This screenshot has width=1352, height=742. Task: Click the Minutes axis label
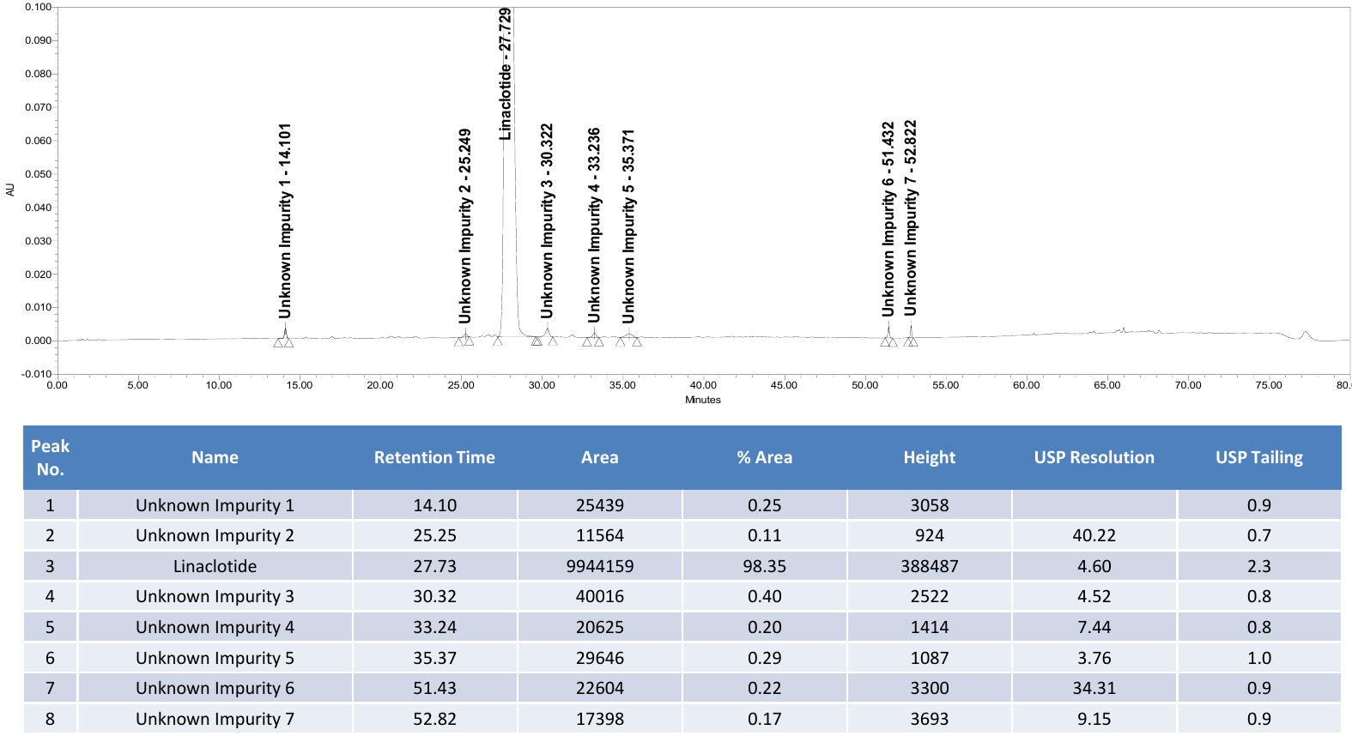coord(703,400)
